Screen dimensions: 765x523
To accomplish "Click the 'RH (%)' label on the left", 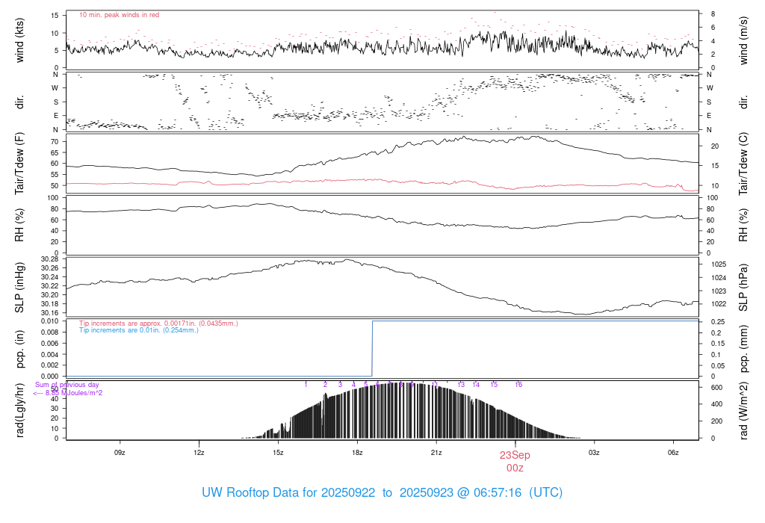I will click(19, 225).
